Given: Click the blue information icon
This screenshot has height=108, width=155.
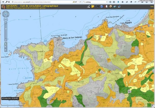Looking at the screenshot, I should coord(102,6).
